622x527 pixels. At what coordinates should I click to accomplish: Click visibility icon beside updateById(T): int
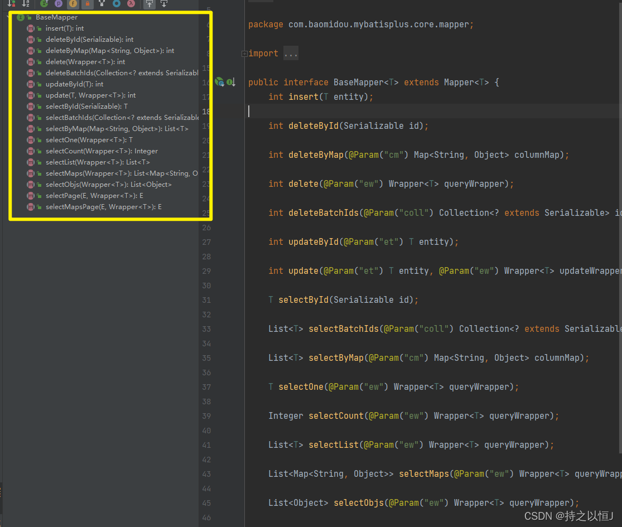point(39,84)
